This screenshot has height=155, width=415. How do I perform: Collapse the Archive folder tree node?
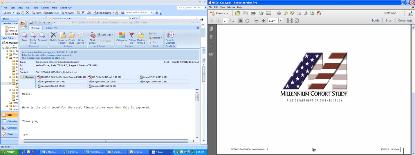3,48
